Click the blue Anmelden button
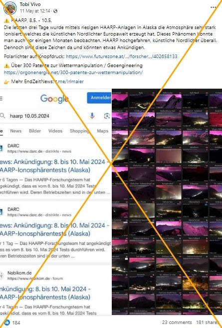The width and height of the screenshot is (222, 328). (99, 98)
